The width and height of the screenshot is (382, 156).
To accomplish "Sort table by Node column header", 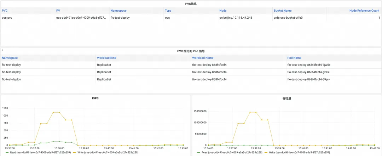I will pyautogui.click(x=223, y=11).
